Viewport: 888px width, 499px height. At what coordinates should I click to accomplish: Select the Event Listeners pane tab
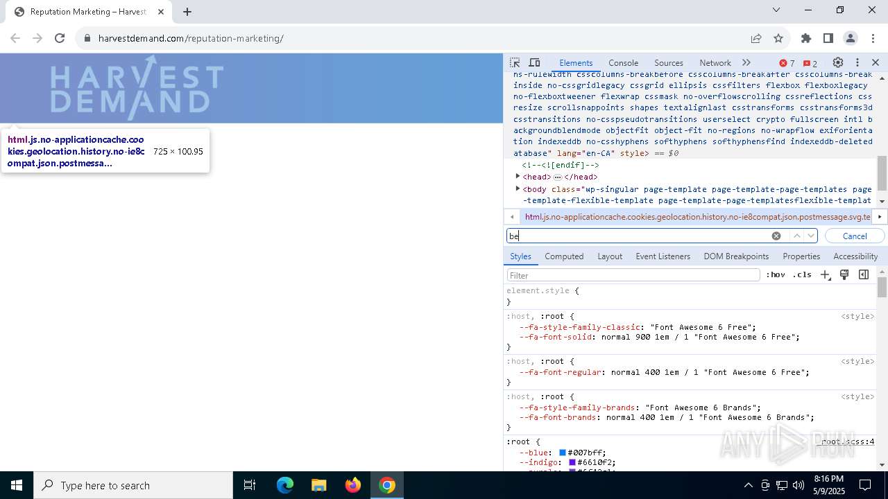pyautogui.click(x=663, y=256)
